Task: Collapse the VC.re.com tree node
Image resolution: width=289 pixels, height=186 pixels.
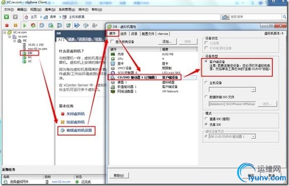Action: 5,32
